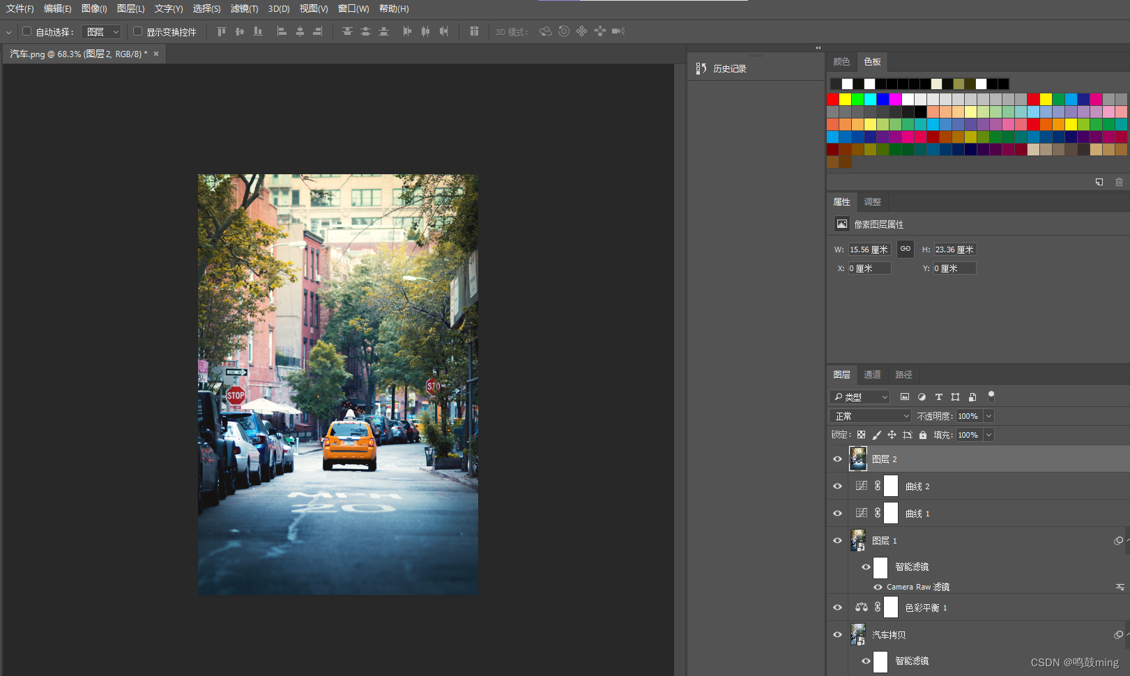Viewport: 1130px width, 676px height.
Task: Hide the 曲线 1 layer
Action: (837, 514)
